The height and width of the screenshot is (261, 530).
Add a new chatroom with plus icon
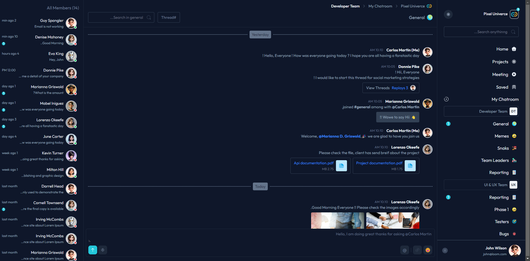(x=446, y=99)
